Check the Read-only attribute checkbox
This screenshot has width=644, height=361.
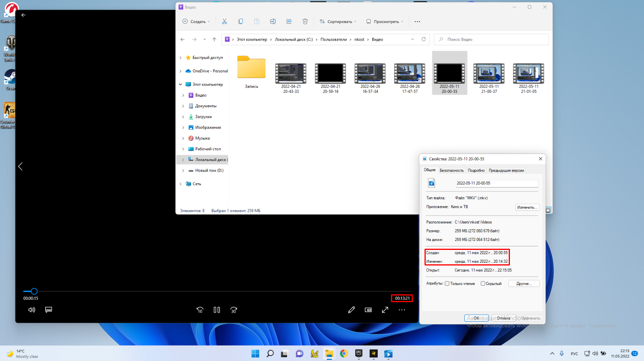coord(447,283)
